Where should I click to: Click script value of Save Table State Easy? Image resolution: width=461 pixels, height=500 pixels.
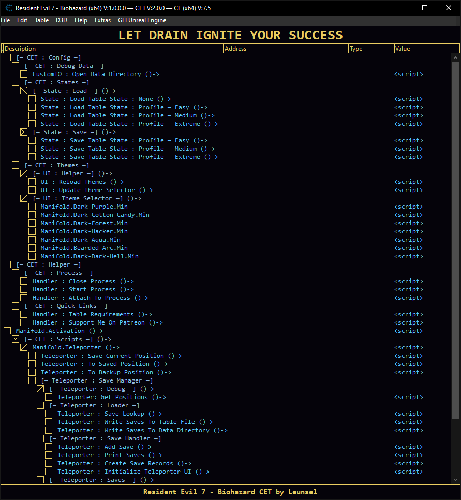coord(409,140)
